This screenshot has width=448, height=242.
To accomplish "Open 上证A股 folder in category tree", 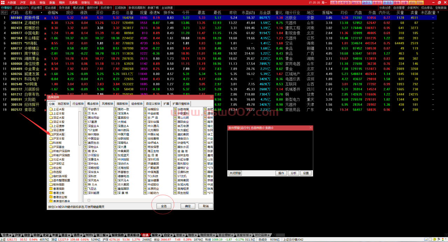I will tap(56, 109).
